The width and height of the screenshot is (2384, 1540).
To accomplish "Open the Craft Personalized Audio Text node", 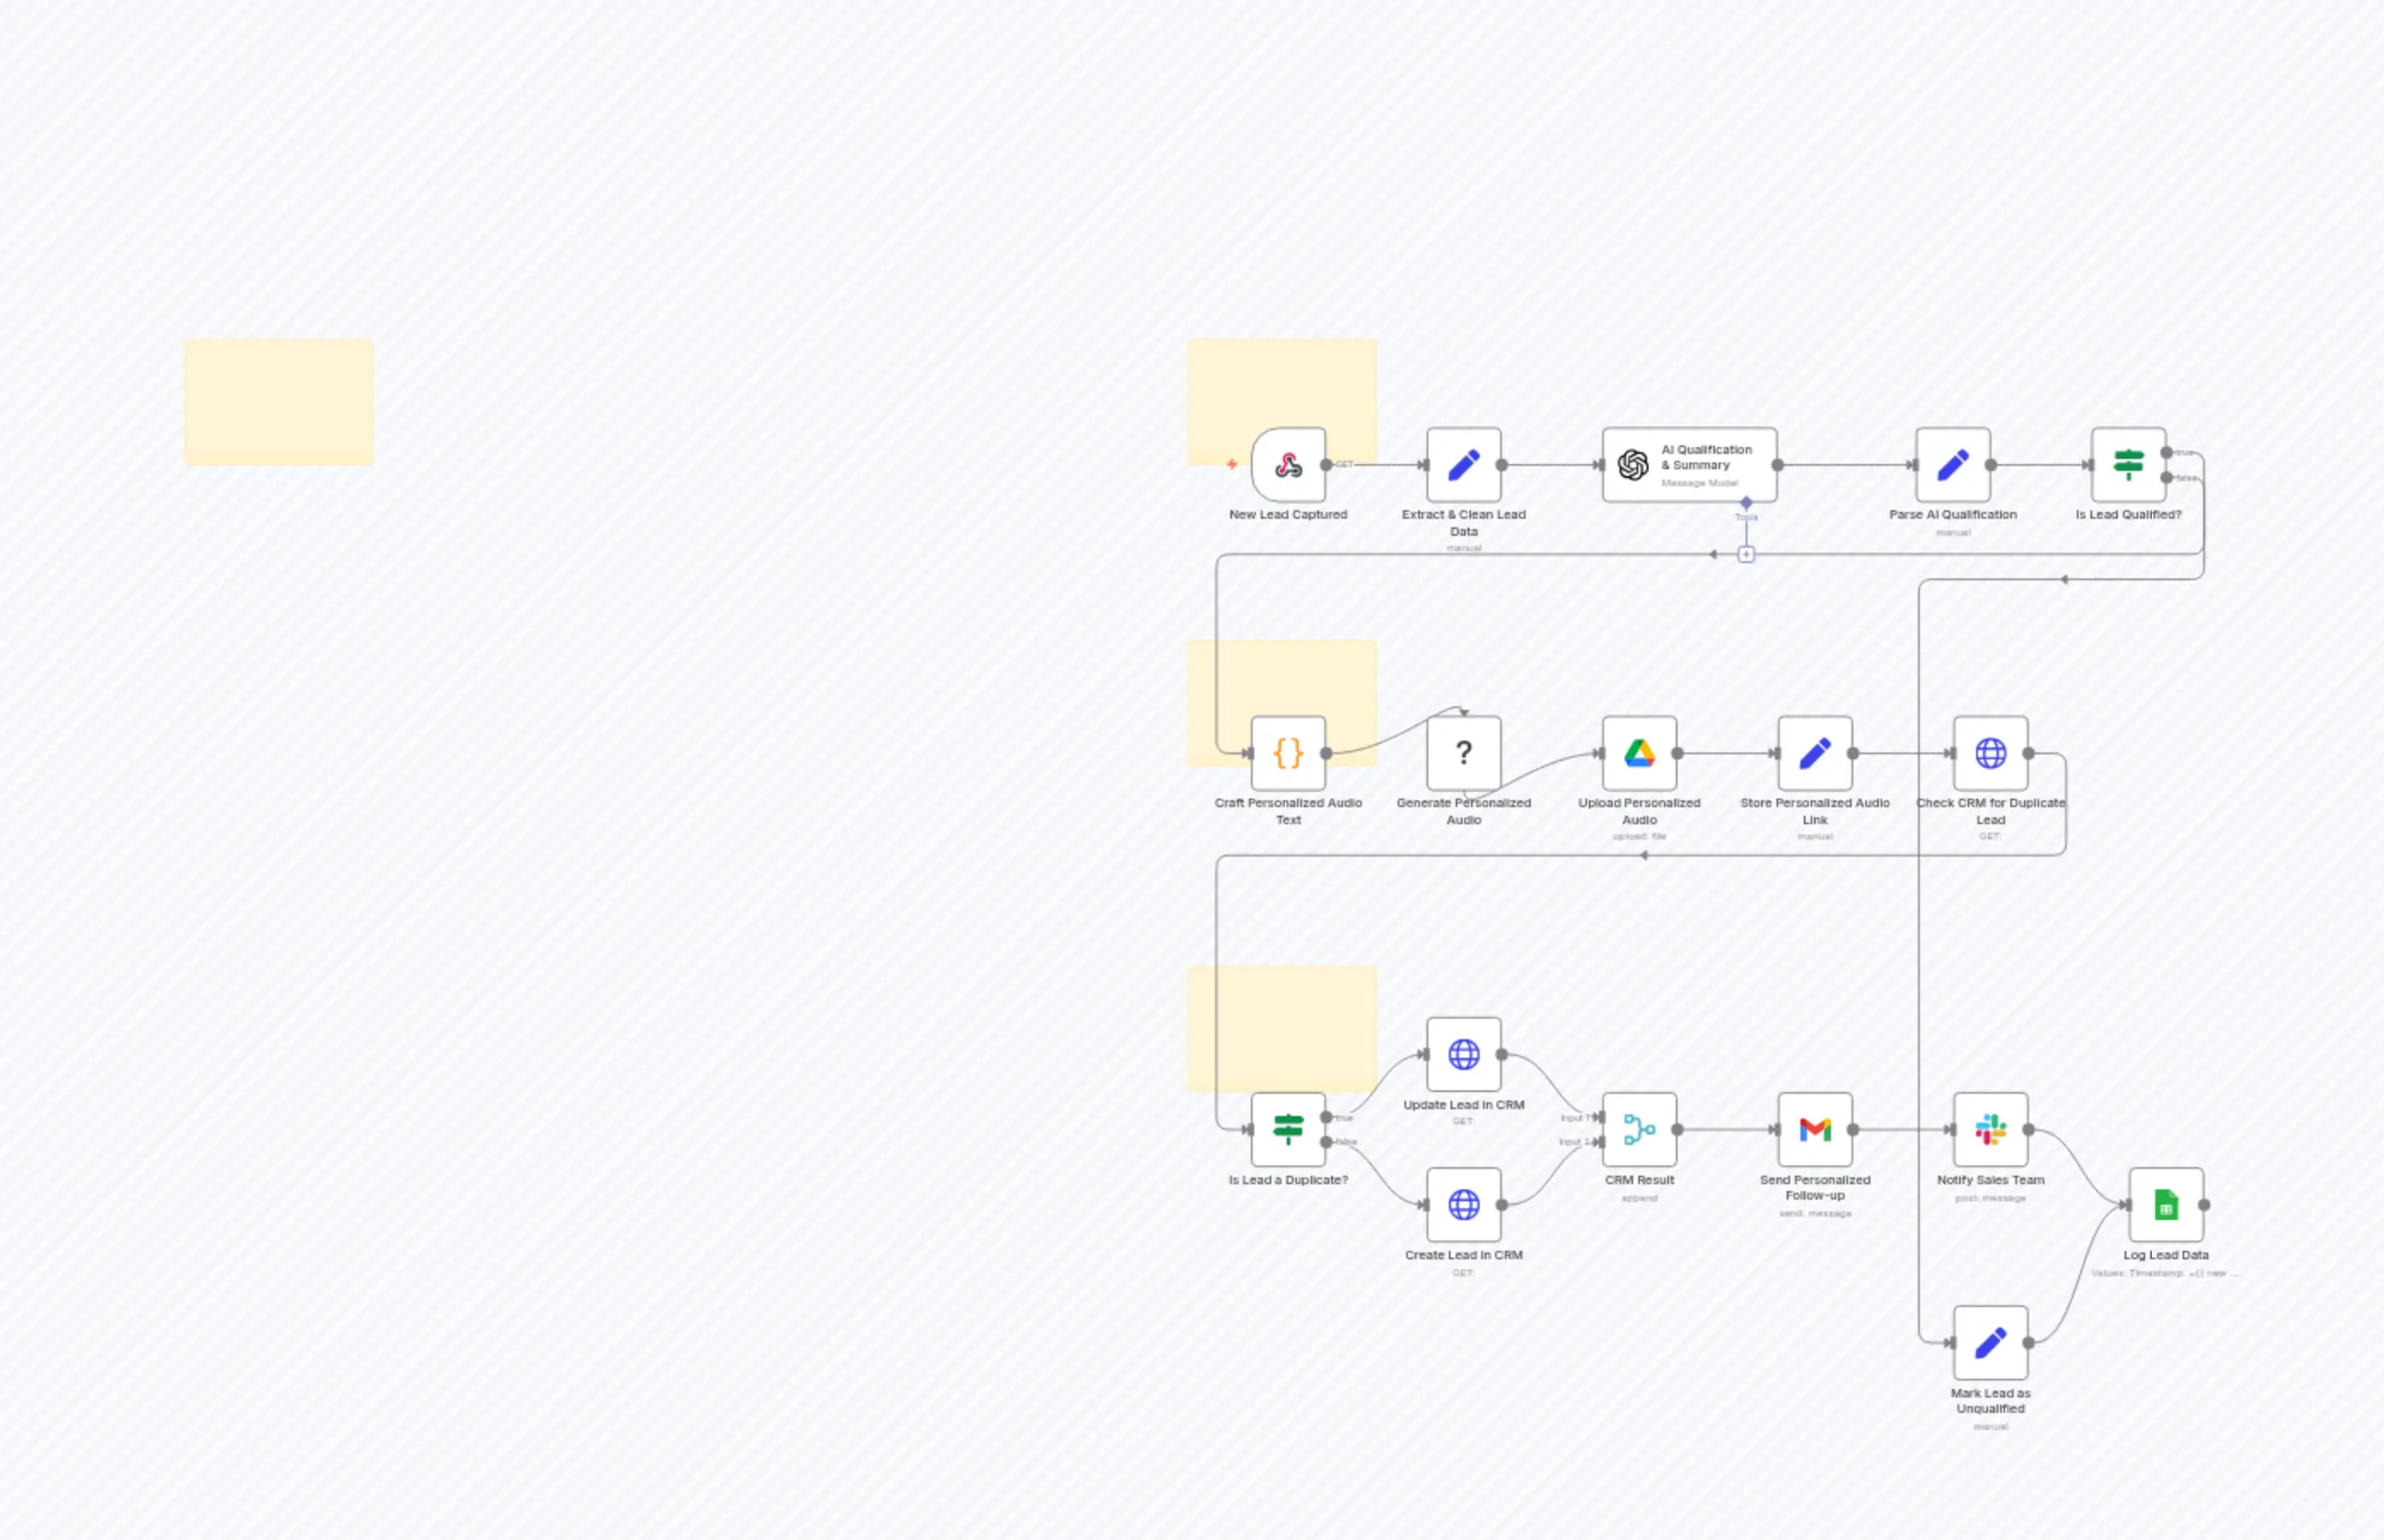I will pos(1288,753).
